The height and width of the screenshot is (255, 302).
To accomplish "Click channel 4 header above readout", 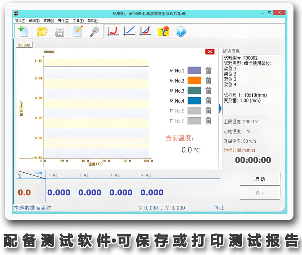I will tap(146, 175).
